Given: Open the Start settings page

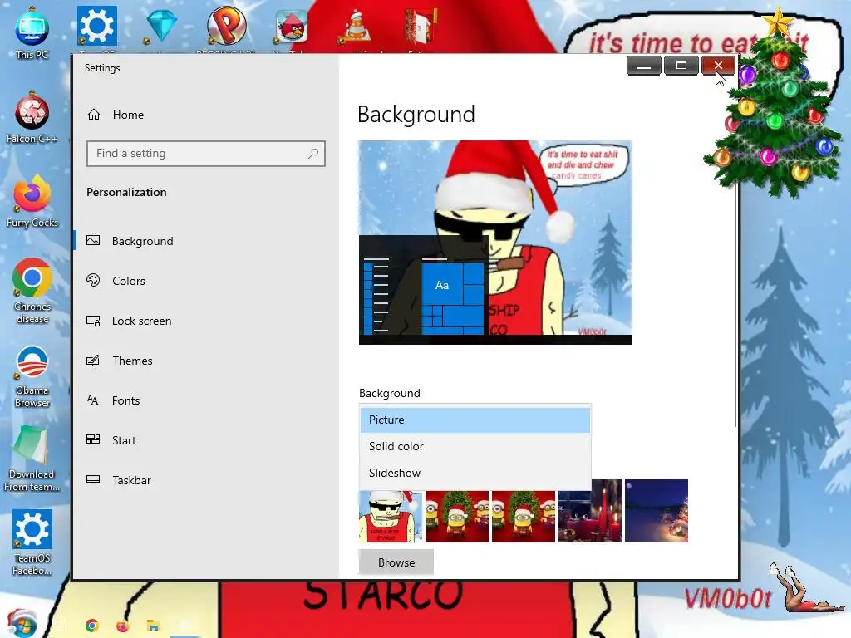Looking at the screenshot, I should (206, 440).
